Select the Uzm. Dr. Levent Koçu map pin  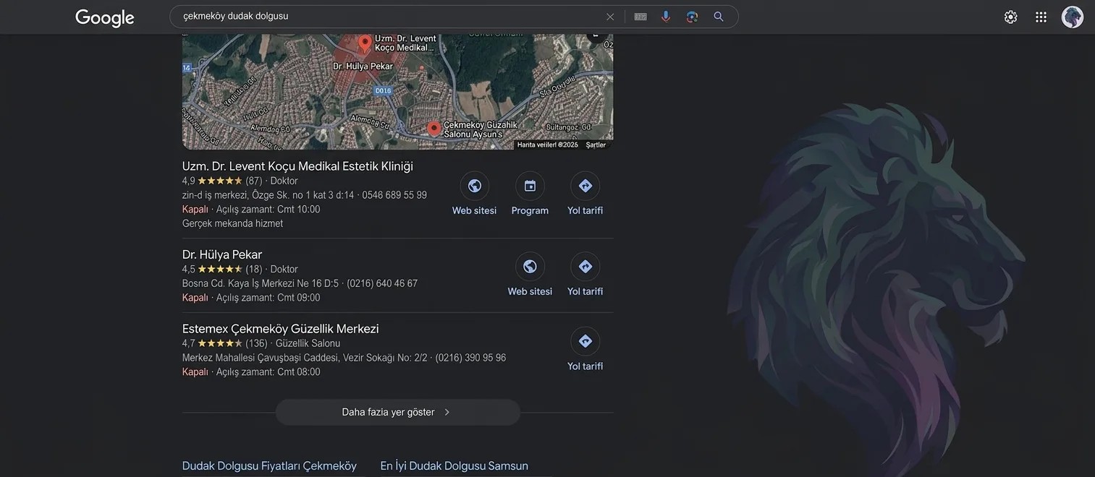pyautogui.click(x=365, y=43)
